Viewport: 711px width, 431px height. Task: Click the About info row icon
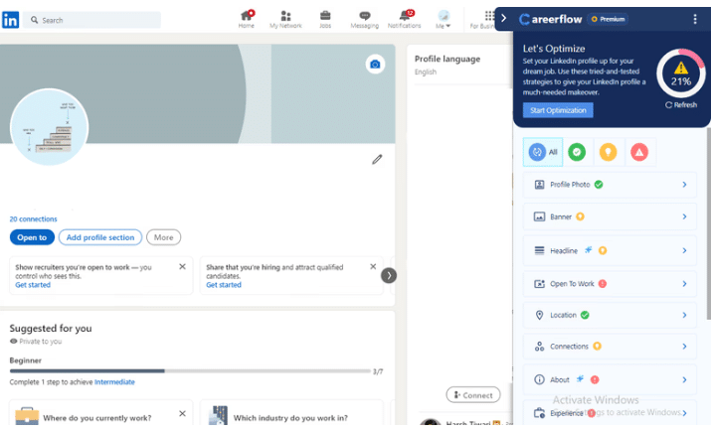pos(539,379)
